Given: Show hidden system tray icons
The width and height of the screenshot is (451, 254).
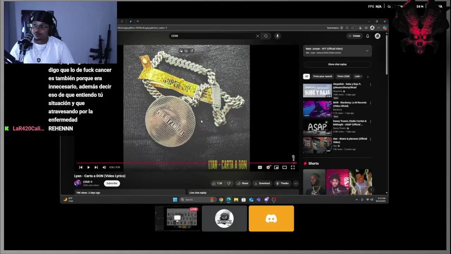Looking at the screenshot, I should pos(356,200).
